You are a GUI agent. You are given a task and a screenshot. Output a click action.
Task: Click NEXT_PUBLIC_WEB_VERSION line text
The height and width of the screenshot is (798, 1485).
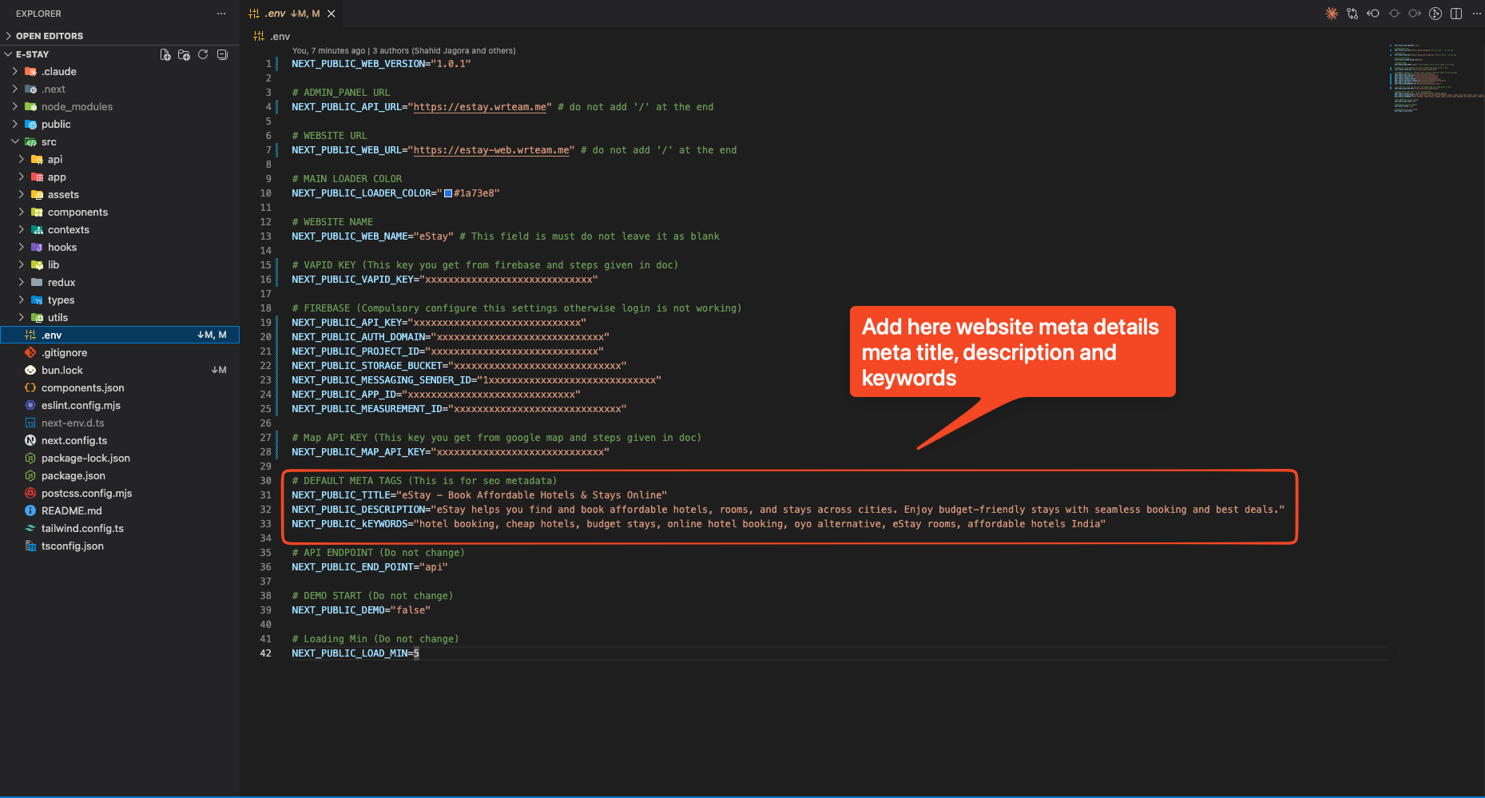tap(381, 64)
